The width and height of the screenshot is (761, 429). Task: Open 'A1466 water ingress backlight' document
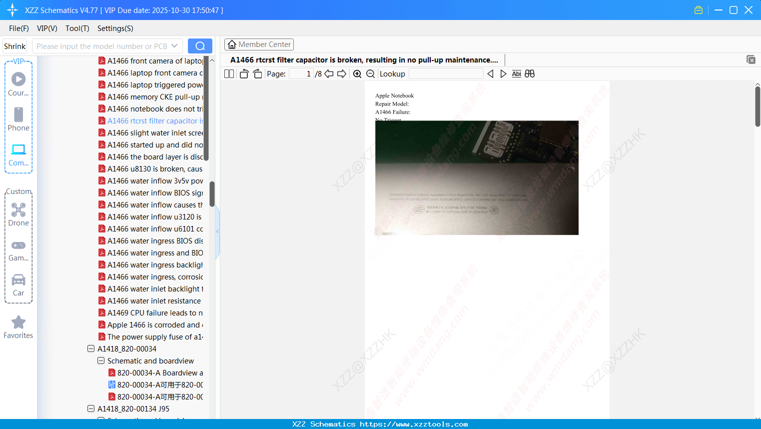[151, 264]
